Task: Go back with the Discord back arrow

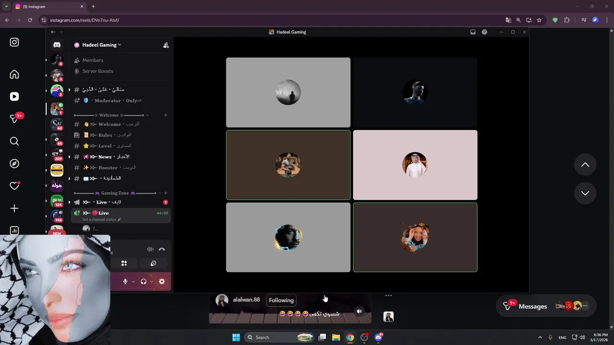Action: coord(53,32)
